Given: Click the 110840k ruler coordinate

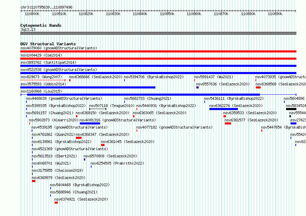Looking at the screenshot, I should (140, 14).
